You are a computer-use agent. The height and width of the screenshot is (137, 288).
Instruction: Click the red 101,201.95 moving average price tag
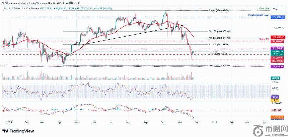(278, 37)
